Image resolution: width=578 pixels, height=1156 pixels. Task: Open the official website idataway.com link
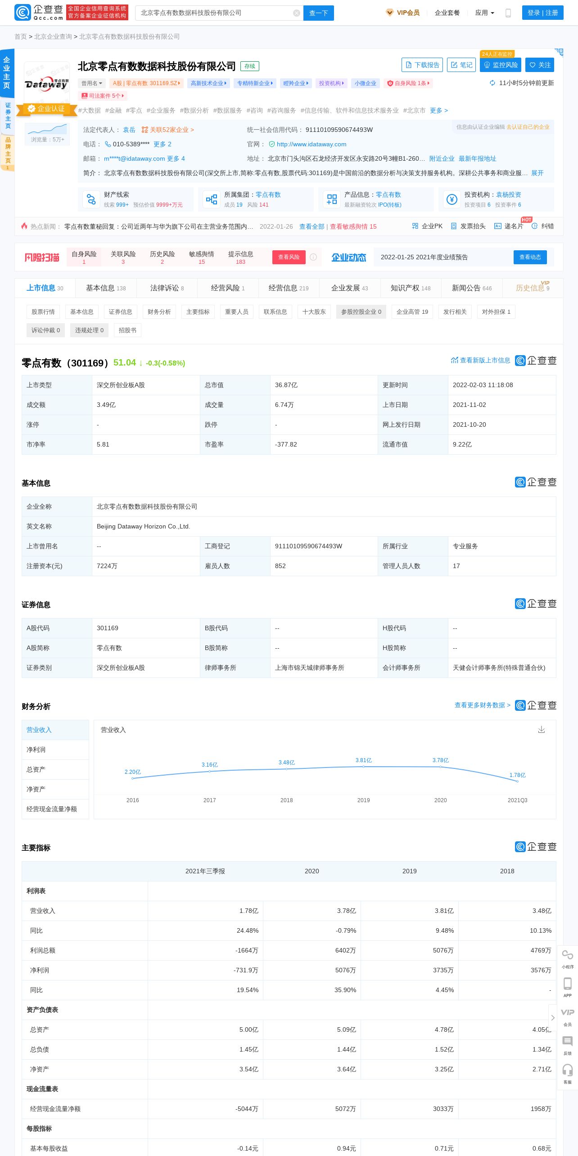pyautogui.click(x=312, y=144)
